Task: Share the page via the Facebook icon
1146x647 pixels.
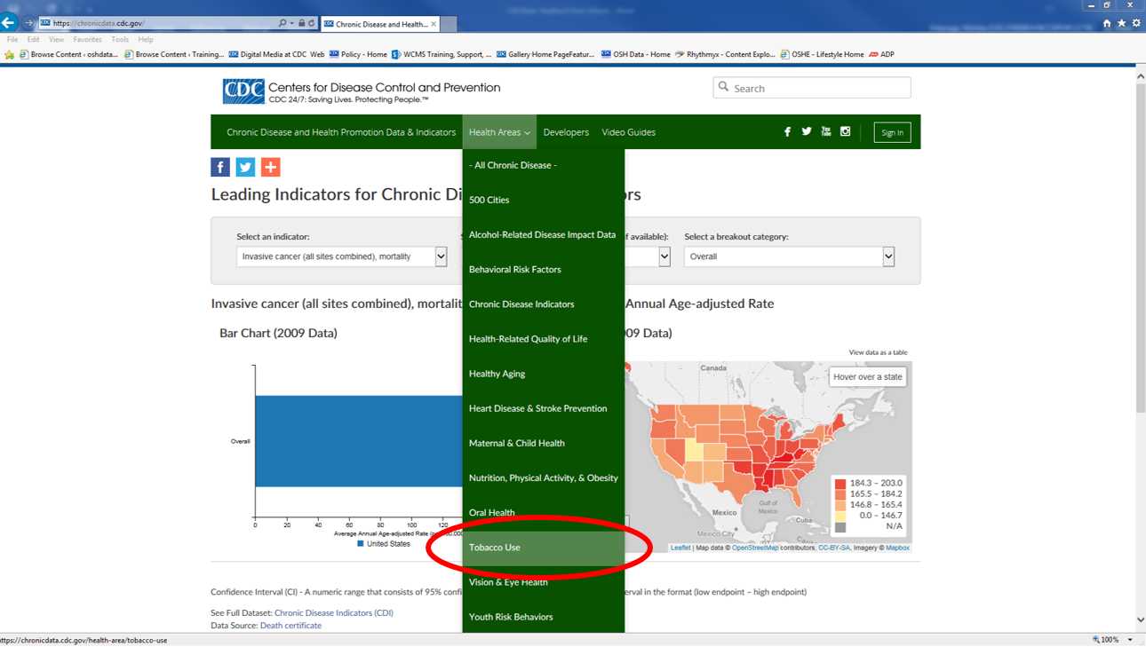Action: coord(219,166)
